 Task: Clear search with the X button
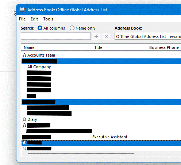pyautogui.click(x=106, y=37)
